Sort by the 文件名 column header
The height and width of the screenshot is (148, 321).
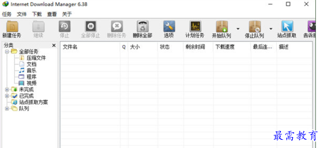click(x=90, y=47)
